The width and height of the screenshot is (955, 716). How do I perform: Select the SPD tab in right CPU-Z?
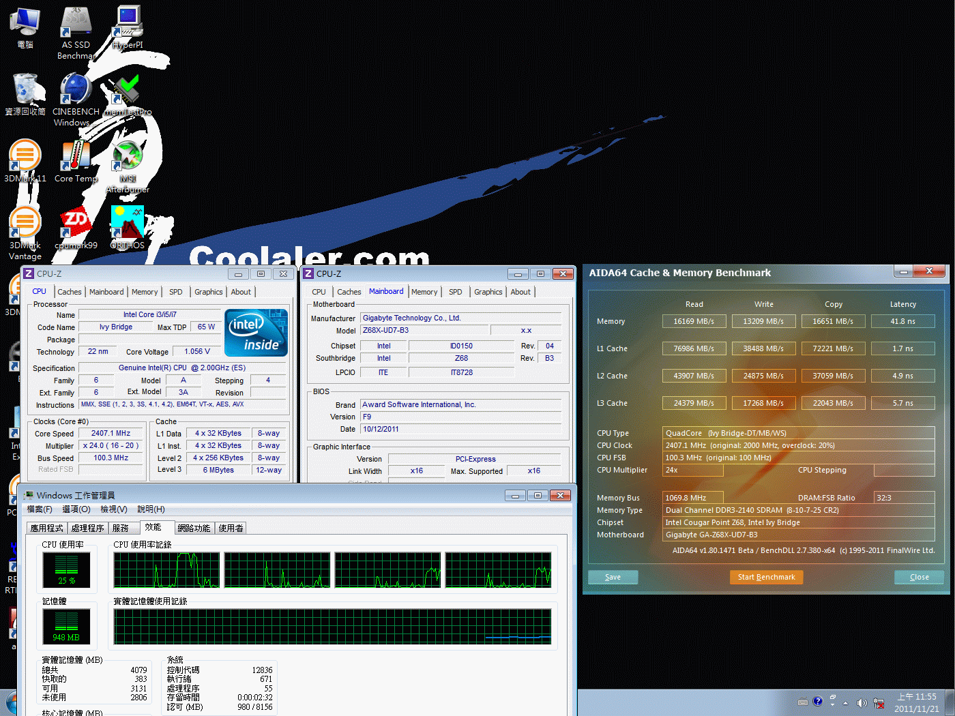(x=455, y=292)
